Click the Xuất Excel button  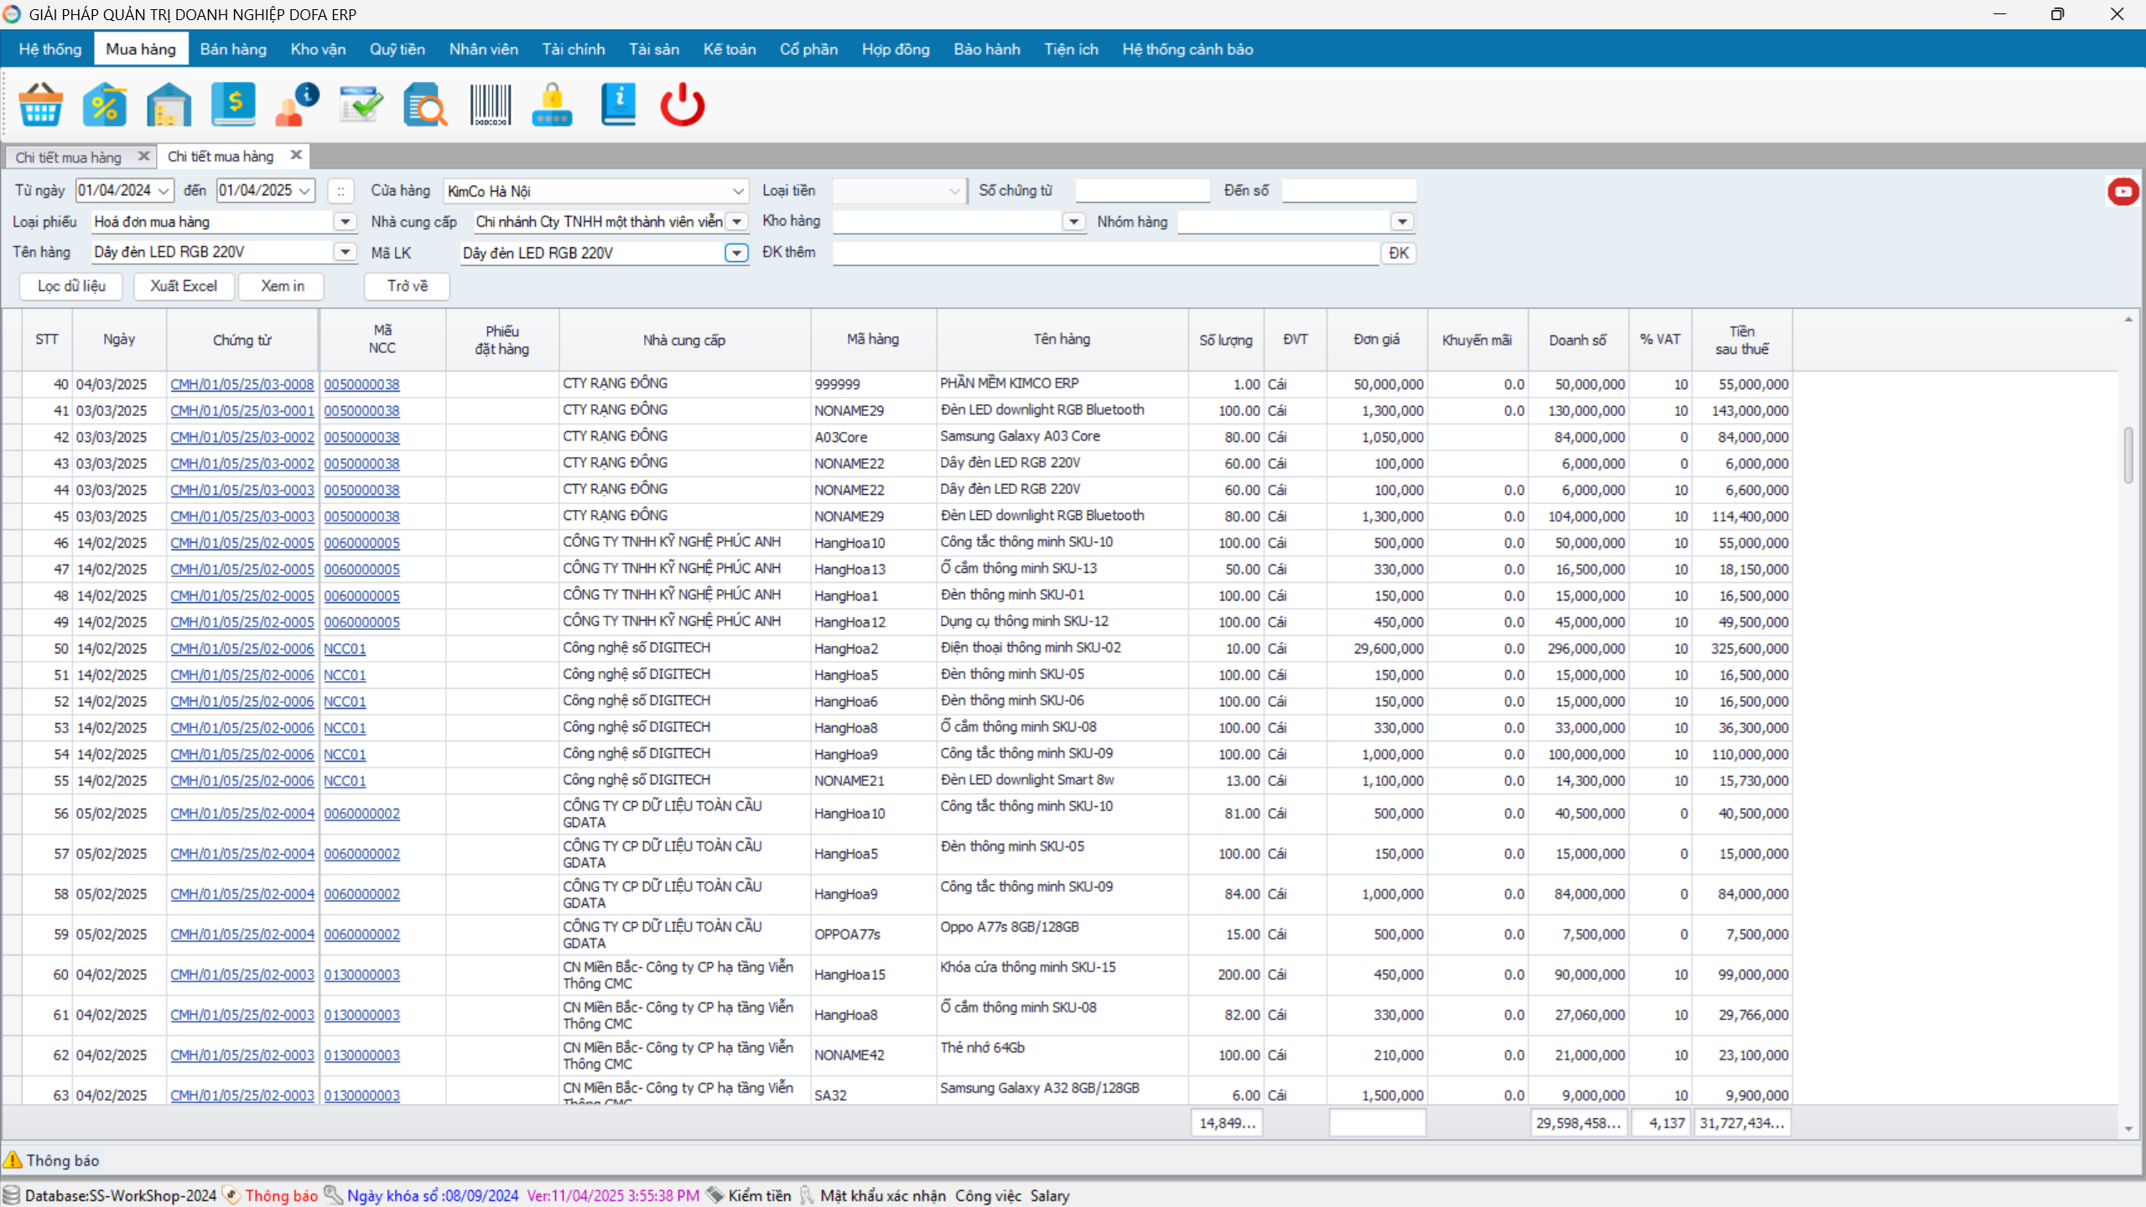point(184,286)
